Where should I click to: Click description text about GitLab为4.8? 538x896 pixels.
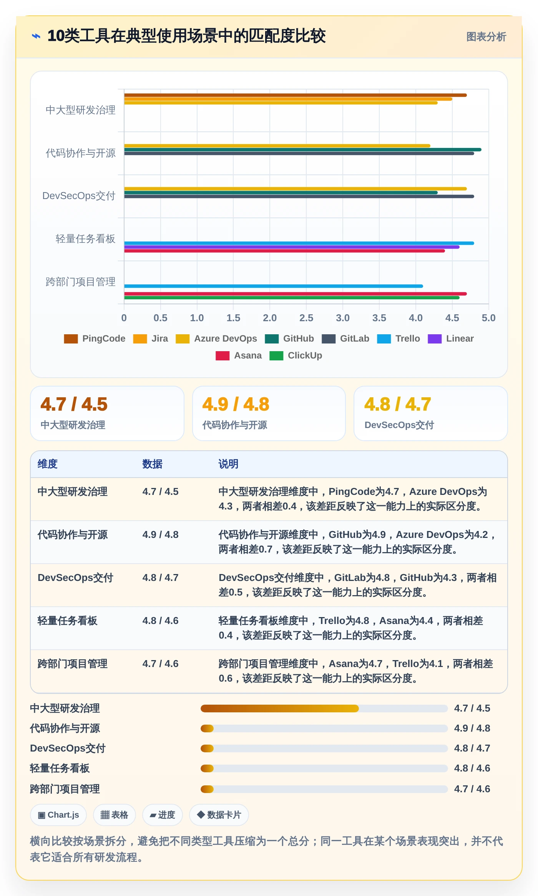(358, 585)
